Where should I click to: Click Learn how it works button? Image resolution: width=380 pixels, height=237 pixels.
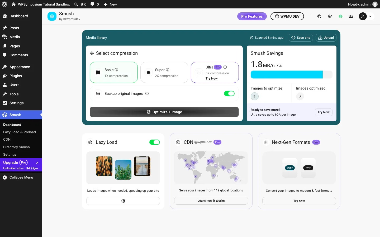211,201
